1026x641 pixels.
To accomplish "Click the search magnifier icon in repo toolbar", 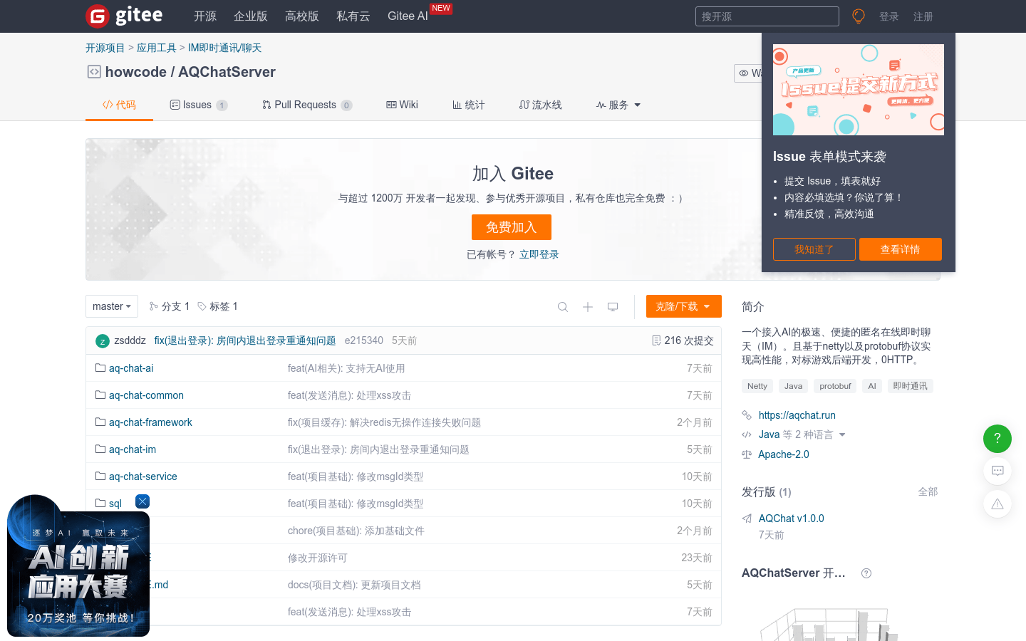I will pyautogui.click(x=563, y=307).
